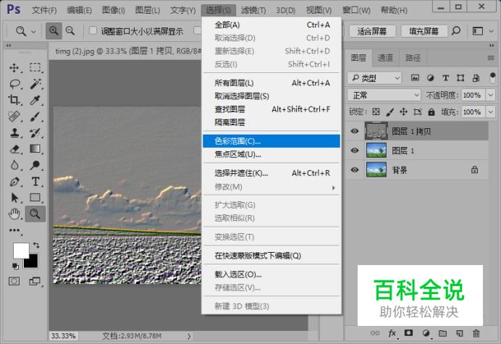Click the Zoom Out magnifier icon
This screenshot has width=501, height=344.
click(x=70, y=31)
